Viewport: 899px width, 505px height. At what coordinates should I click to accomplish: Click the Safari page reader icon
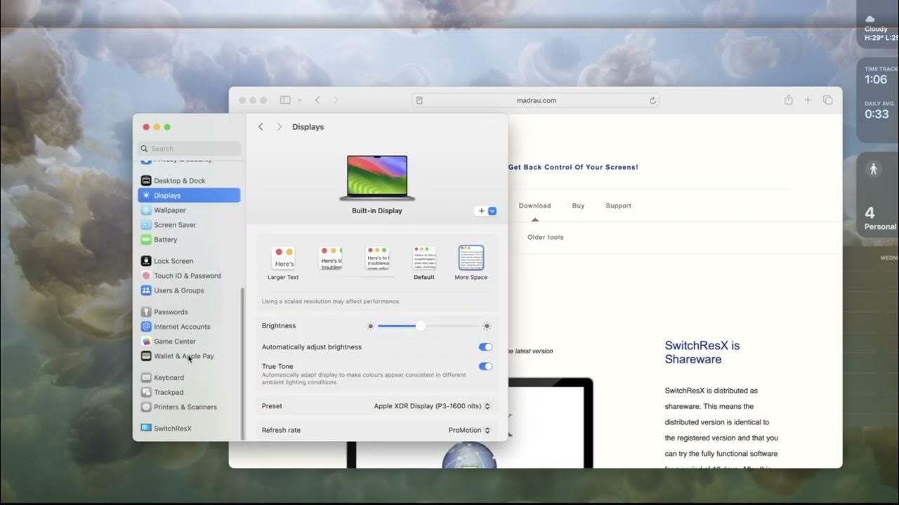click(419, 100)
